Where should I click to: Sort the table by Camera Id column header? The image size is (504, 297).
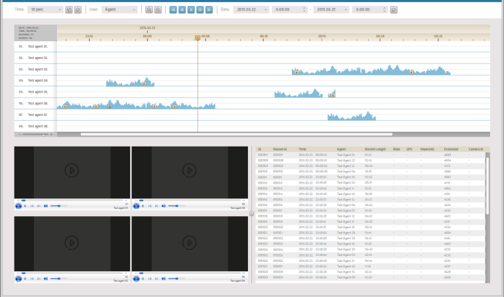click(475, 149)
